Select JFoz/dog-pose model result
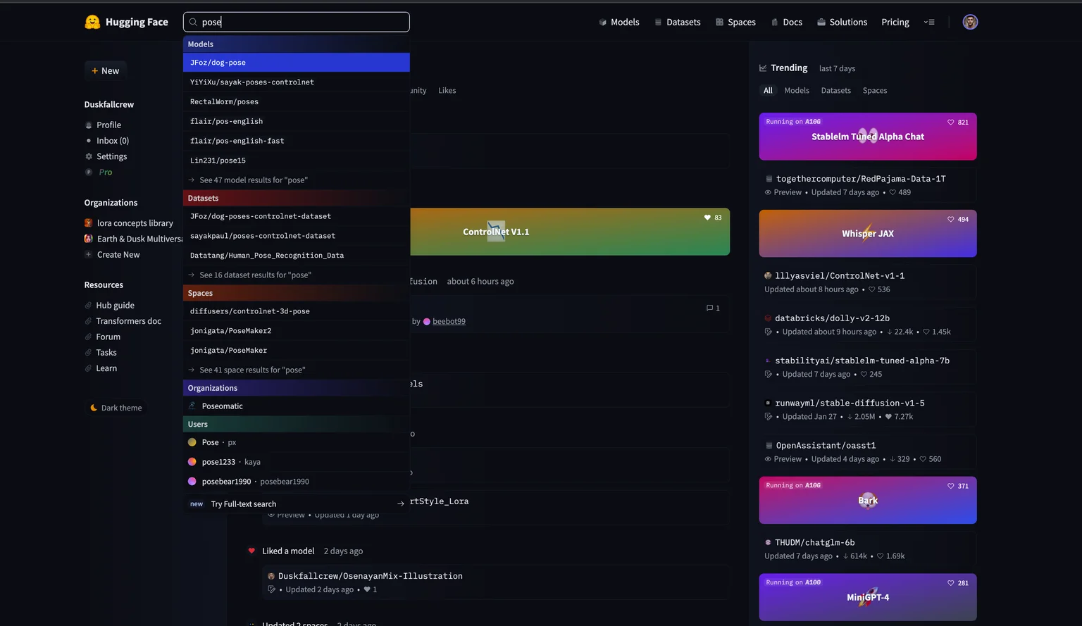 pyautogui.click(x=297, y=63)
